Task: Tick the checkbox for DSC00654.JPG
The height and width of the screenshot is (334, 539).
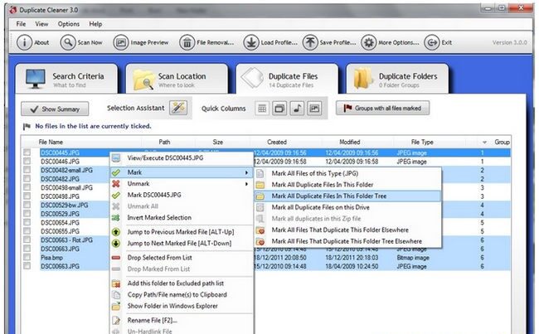Action: click(x=27, y=222)
